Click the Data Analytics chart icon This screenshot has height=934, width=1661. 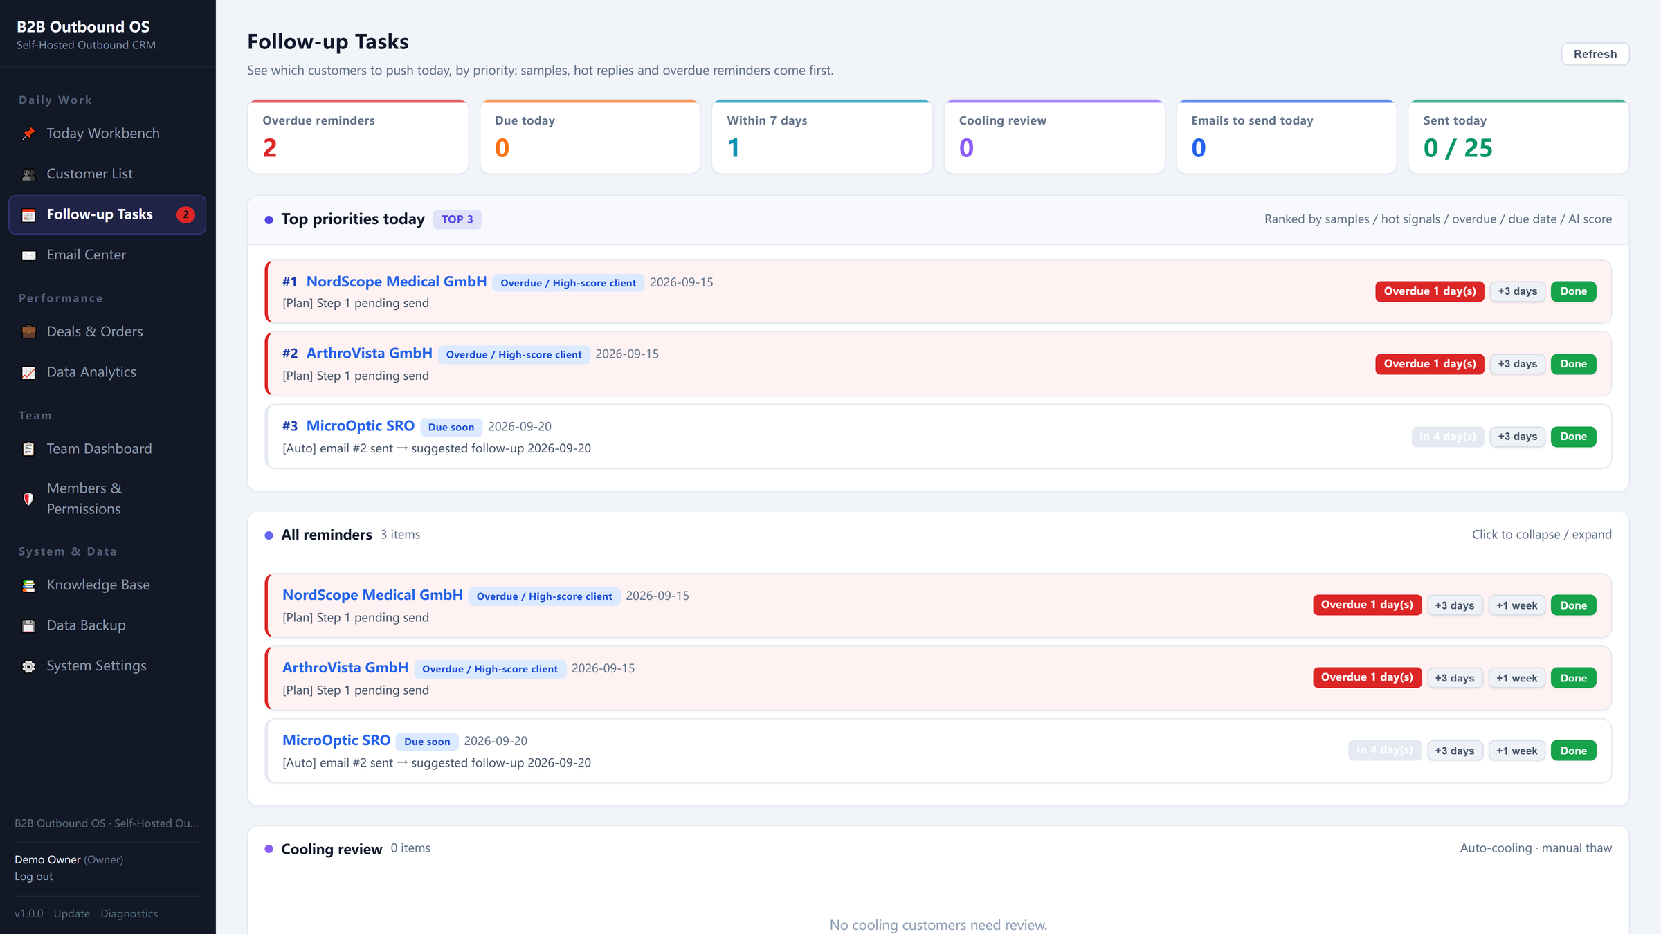click(x=28, y=373)
